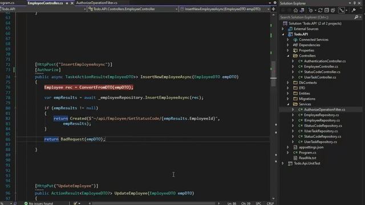Click the Sync with Active Document icon
Screen dimensions: 365x205
tap(321, 10)
